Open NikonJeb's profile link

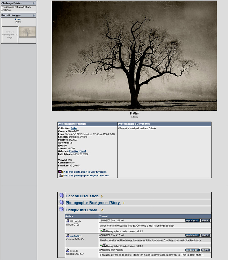[x=75, y=221]
